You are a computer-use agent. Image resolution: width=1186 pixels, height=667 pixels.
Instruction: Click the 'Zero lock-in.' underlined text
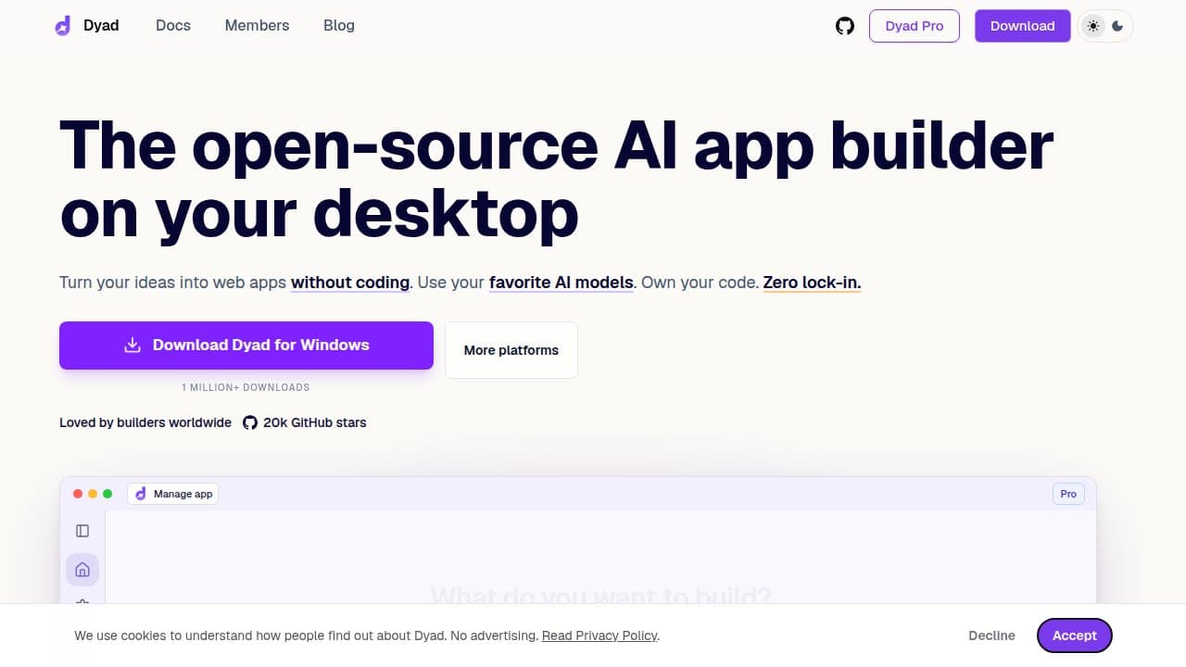[813, 283]
